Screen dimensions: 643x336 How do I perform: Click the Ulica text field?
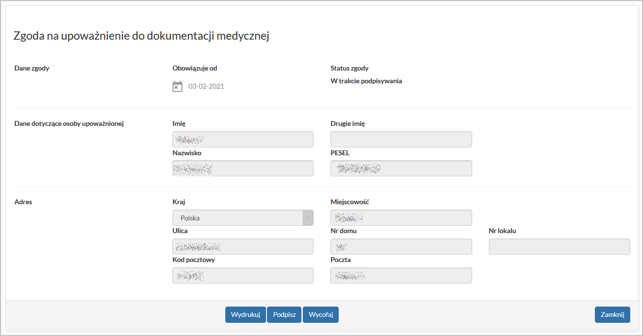coord(242,247)
